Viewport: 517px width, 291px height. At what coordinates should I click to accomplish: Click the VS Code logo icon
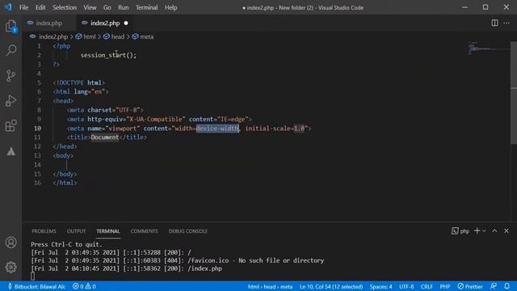[x=8, y=7]
